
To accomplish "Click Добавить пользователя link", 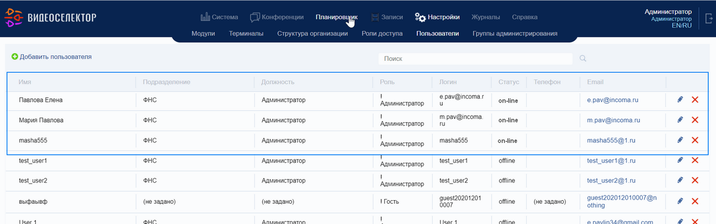I will [55, 57].
